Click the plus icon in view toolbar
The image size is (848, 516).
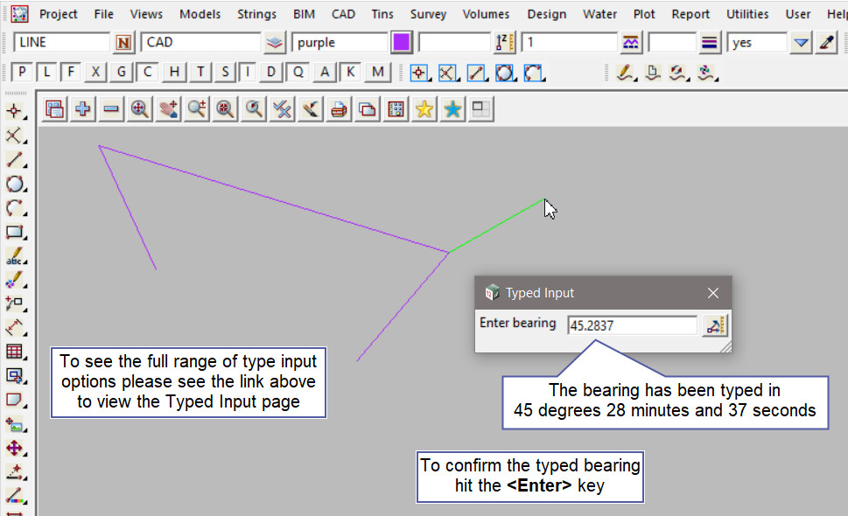tap(83, 109)
